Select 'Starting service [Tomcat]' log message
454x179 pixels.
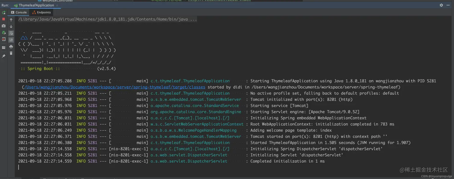(x=279, y=106)
